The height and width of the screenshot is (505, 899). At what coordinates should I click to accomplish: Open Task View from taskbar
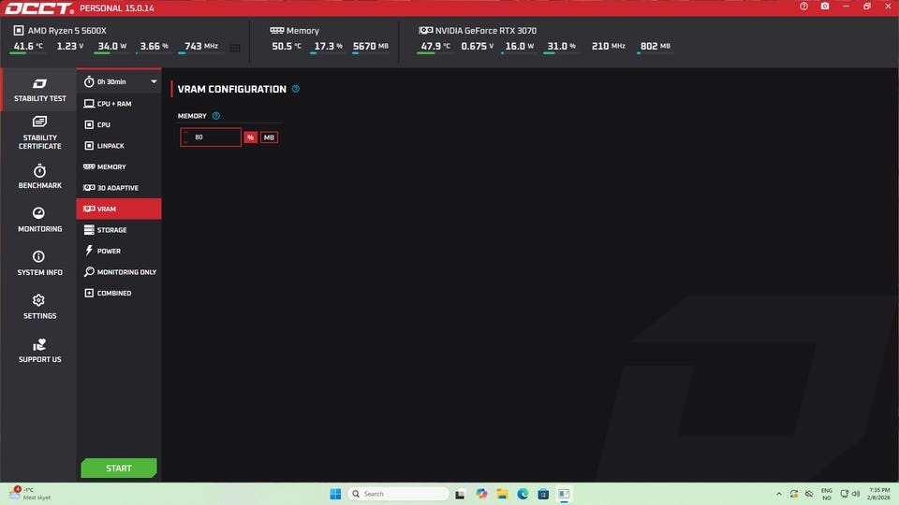pos(460,494)
